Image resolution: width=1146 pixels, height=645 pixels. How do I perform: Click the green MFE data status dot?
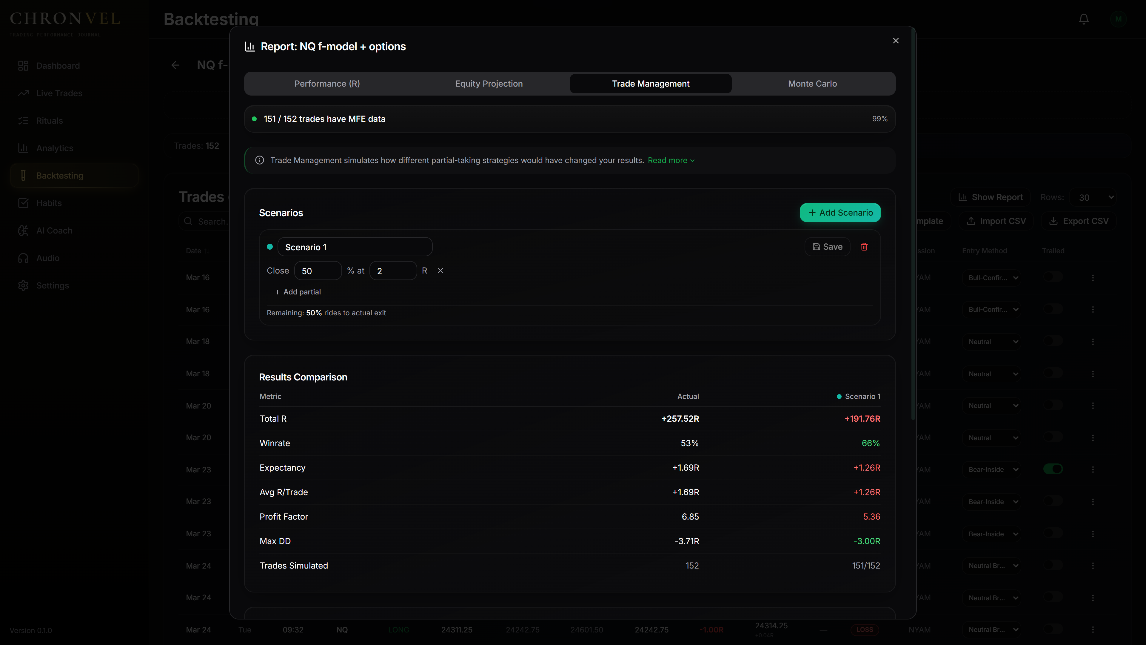coord(254,119)
